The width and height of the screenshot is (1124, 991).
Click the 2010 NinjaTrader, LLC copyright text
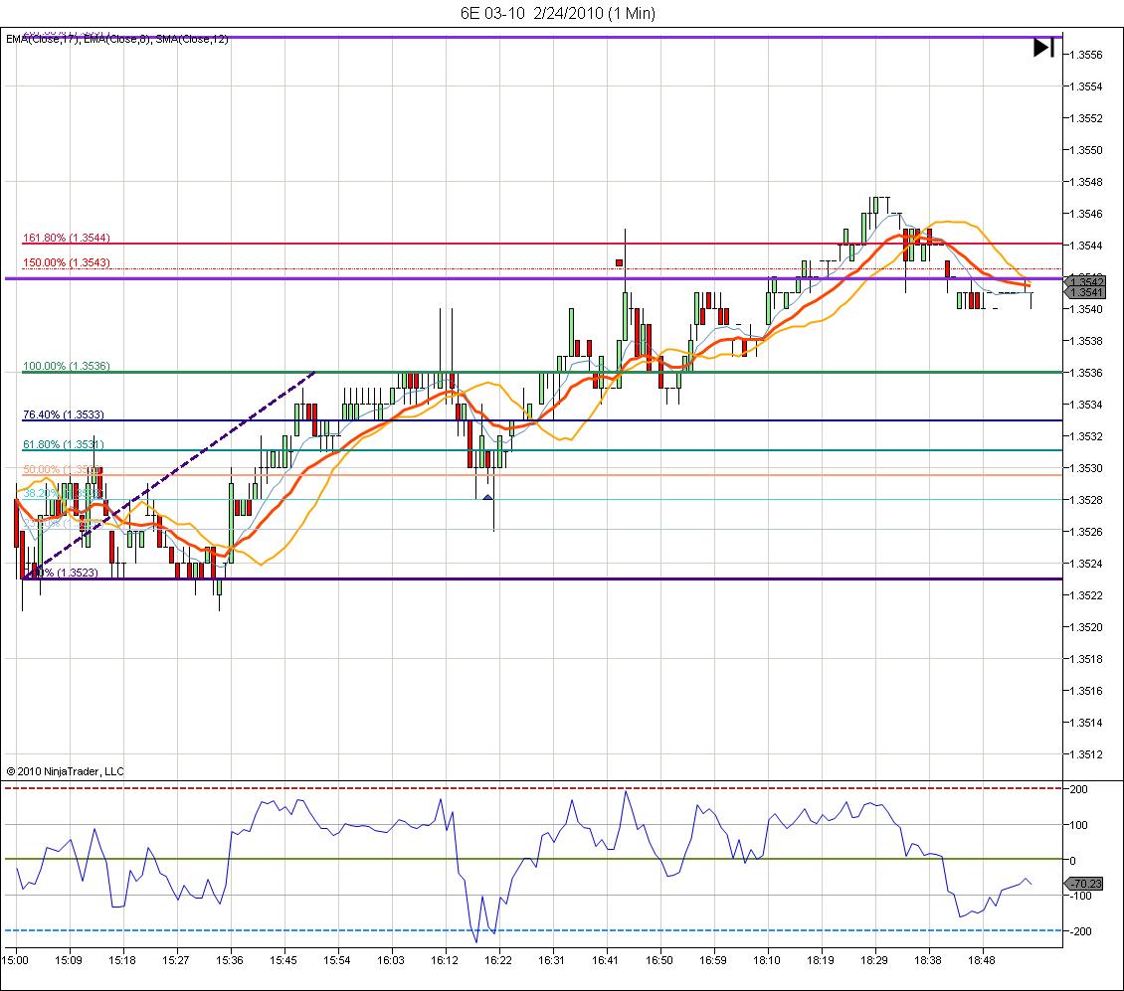click(66, 771)
